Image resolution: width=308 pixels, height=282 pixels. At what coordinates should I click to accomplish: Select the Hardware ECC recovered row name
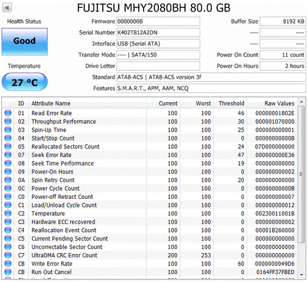(x=63, y=222)
